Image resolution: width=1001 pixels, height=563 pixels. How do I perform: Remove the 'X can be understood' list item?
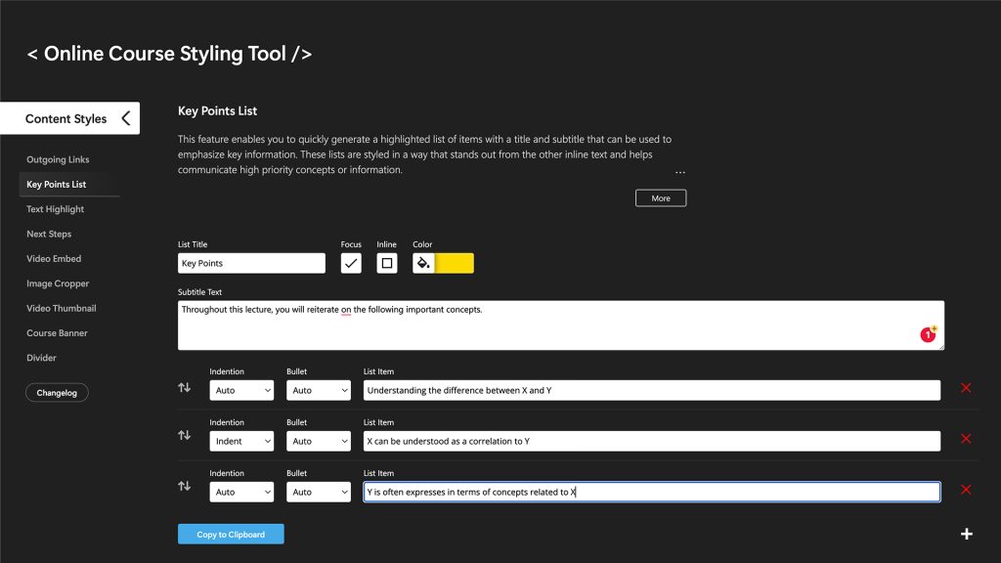[966, 439]
